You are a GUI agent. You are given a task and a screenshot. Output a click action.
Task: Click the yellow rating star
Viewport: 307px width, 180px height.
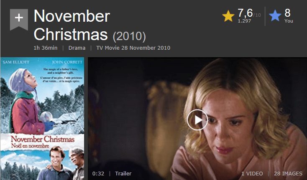click(x=228, y=16)
